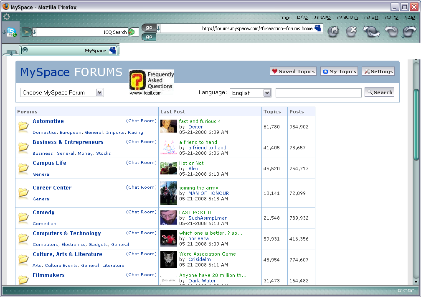Screen dimensions: 421x297
Task: Click the folder icon beside Automotive
Action: 23,126
